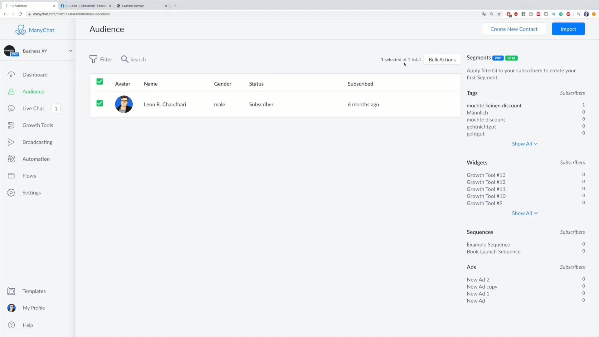Open Leon R. Chaudhari avatar thumbnail

[124, 104]
